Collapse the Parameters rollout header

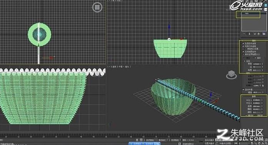tap(254, 96)
